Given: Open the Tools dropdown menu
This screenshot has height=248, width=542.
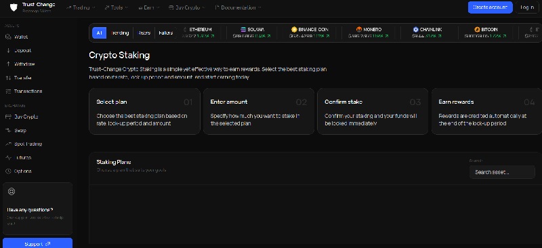Looking at the screenshot, I should (116, 7).
